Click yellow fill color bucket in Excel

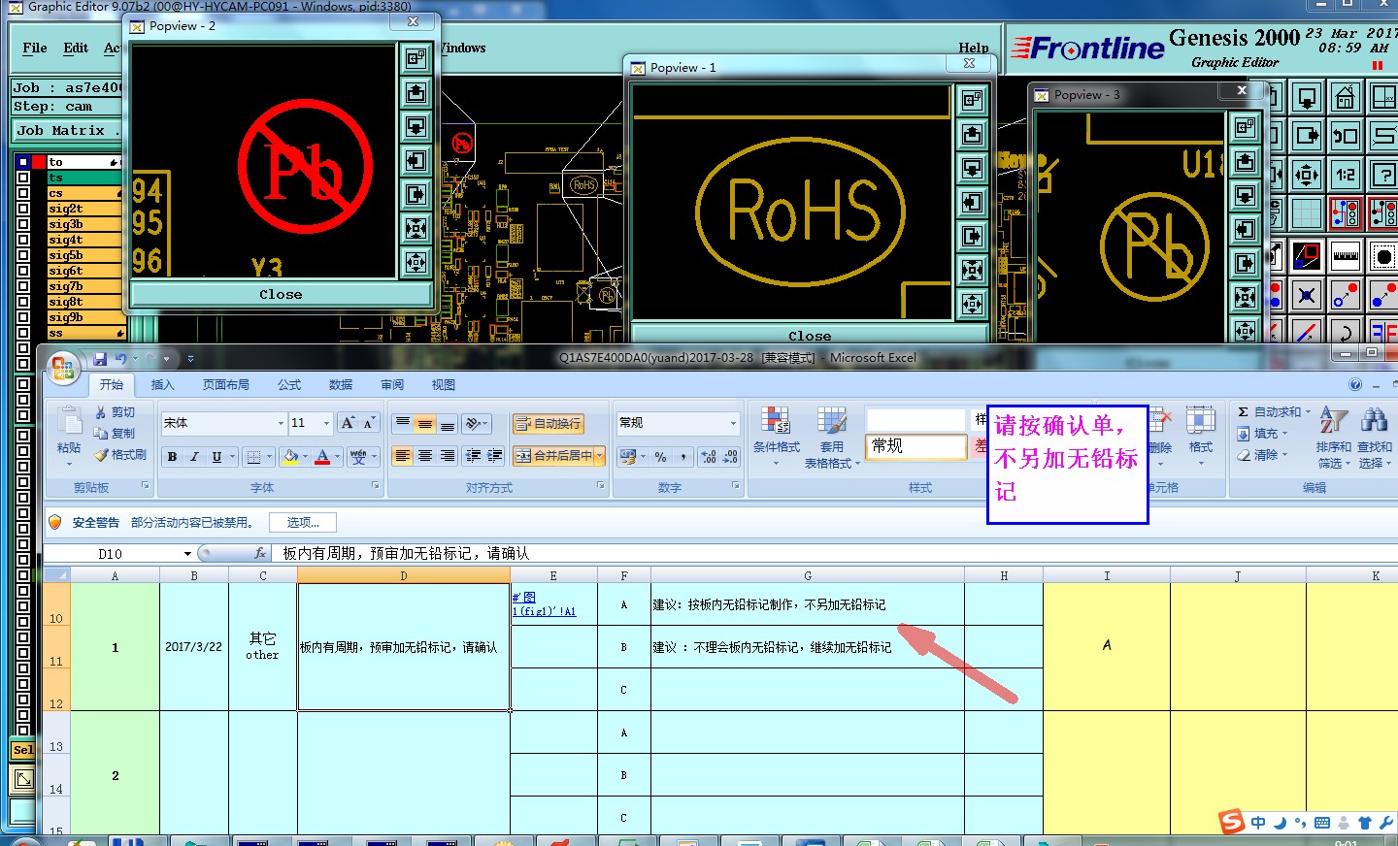pos(290,456)
